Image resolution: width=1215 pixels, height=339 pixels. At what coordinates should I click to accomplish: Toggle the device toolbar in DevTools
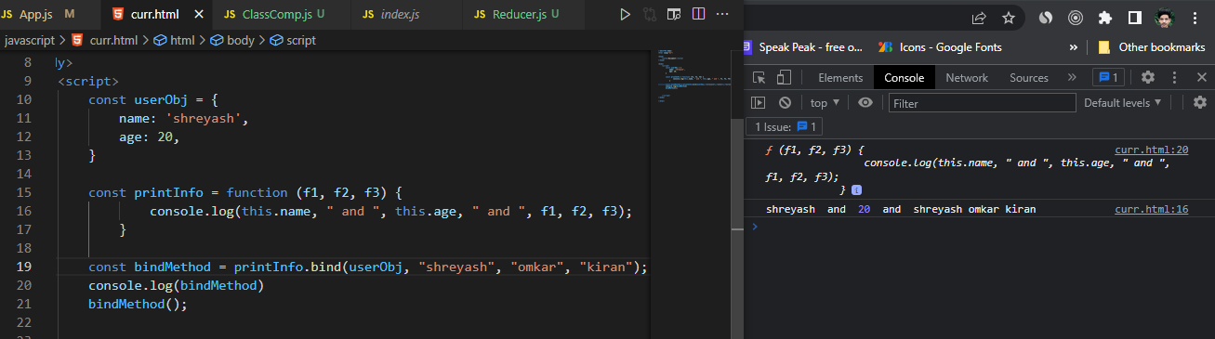click(x=785, y=78)
